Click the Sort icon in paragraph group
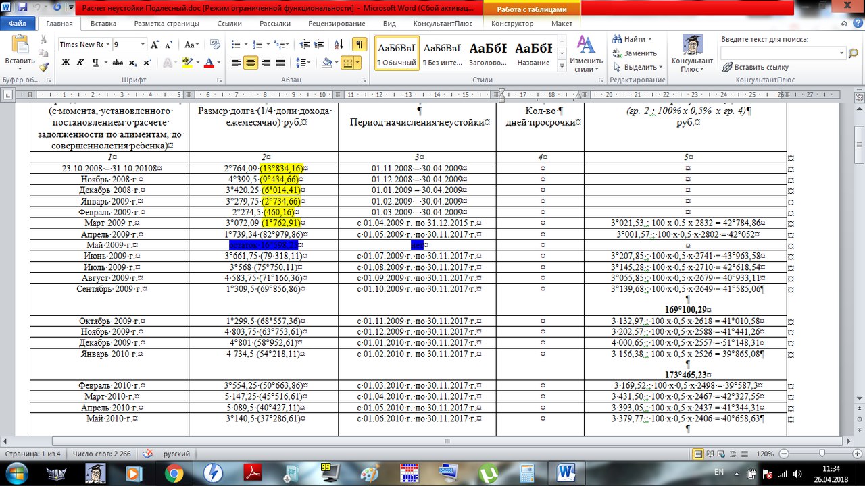This screenshot has width=865, height=486. [x=341, y=44]
